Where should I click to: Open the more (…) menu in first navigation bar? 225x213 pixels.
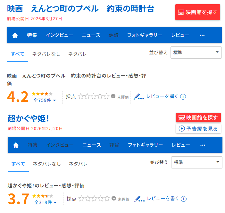pyautogui.click(x=202, y=35)
